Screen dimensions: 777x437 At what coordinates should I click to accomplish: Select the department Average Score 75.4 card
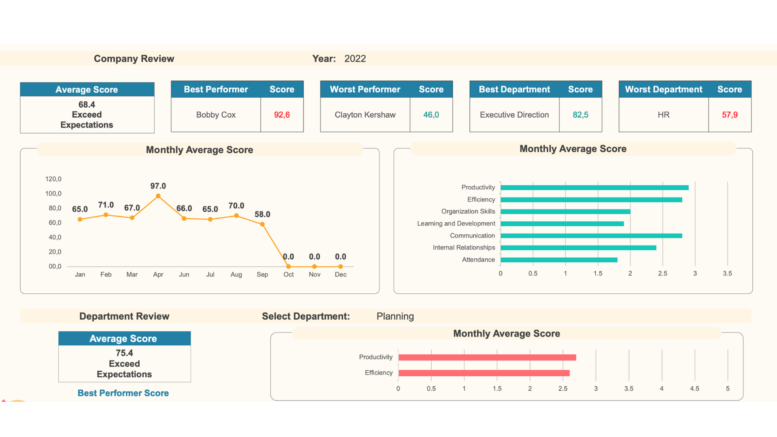(x=124, y=363)
